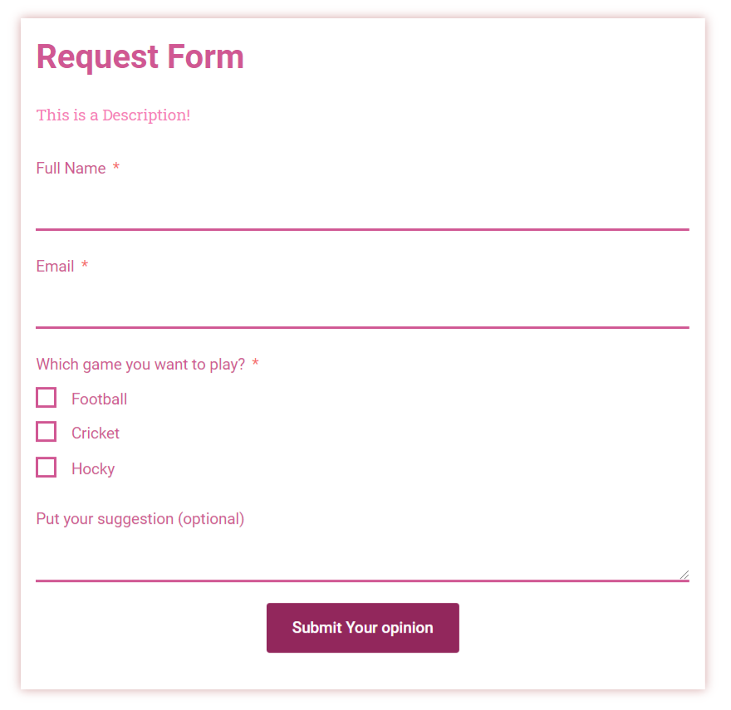Click the asterisk beside Email
Viewport: 731px width, 710px height.
coord(85,264)
